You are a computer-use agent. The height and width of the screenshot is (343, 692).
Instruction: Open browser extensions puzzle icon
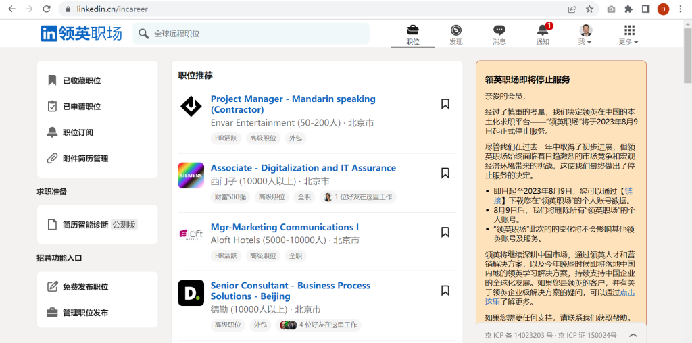628,9
